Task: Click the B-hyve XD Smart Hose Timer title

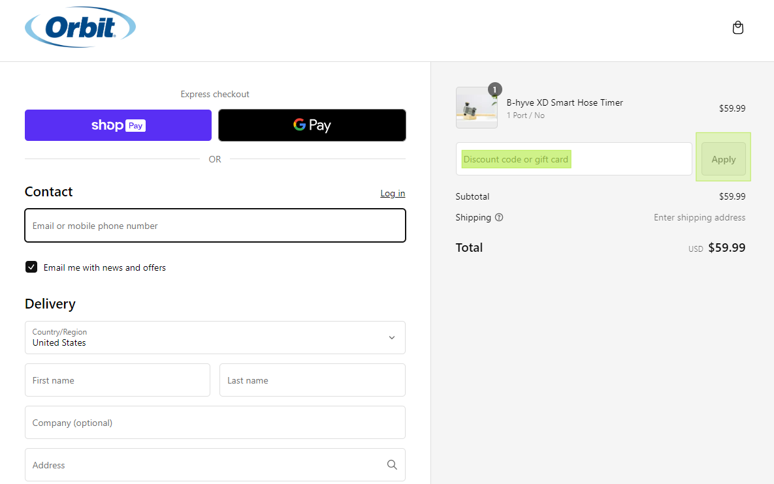Action: click(x=564, y=102)
